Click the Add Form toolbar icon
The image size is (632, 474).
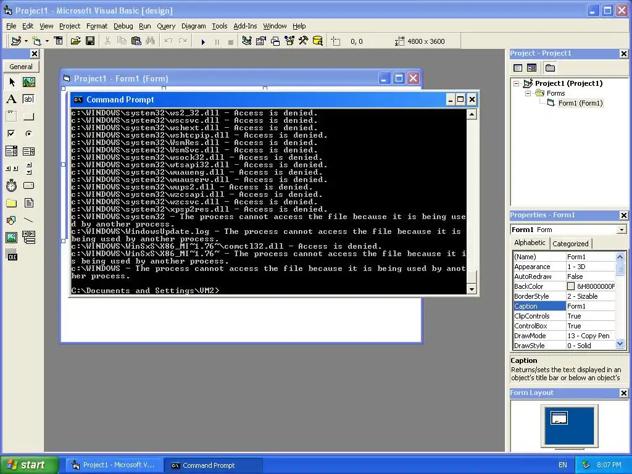click(x=36, y=41)
